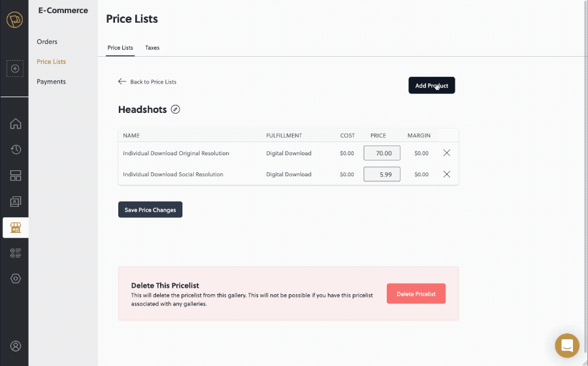This screenshot has height=366, width=588.
Task: Select the storefront E-Commerce icon
Action: [x=16, y=228]
